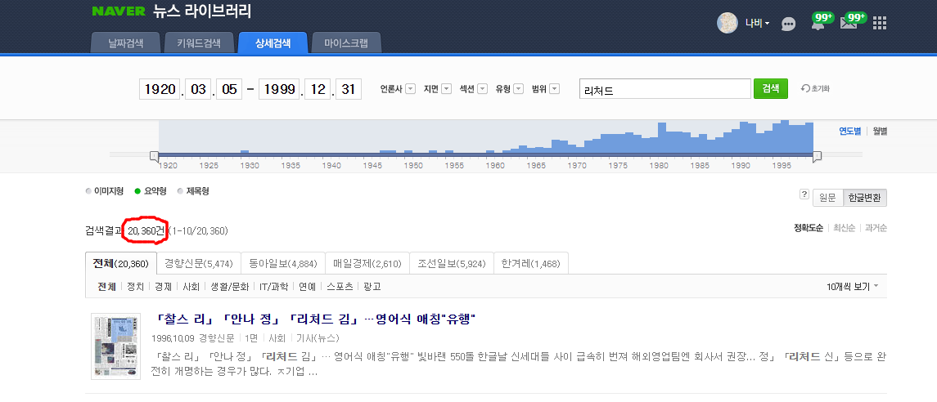Open the NAVER logo home link
This screenshot has height=402, width=937.
coord(119,11)
